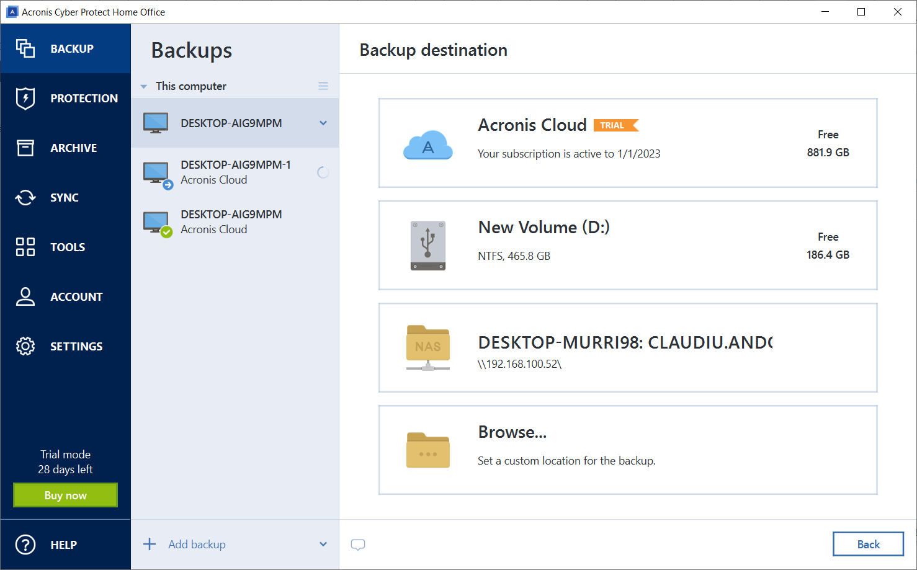Click the TRIAL badge next to Acronis Cloud
917x570 pixels.
click(616, 125)
